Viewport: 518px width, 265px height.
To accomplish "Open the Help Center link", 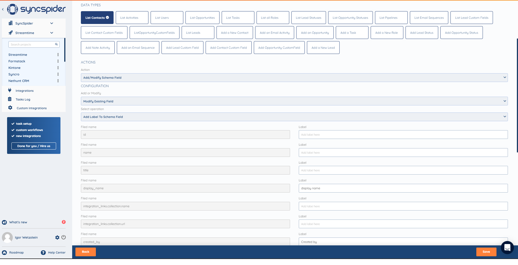I will [x=57, y=252].
